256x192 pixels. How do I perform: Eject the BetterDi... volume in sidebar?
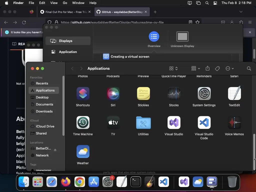(x=55, y=150)
